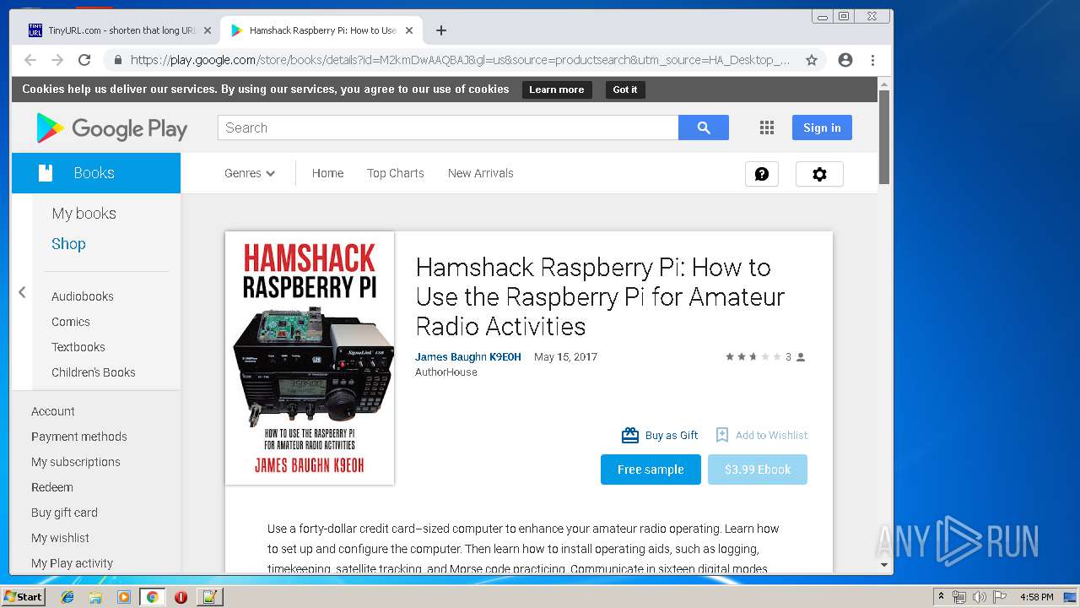Click Buy gift card

[x=64, y=513]
